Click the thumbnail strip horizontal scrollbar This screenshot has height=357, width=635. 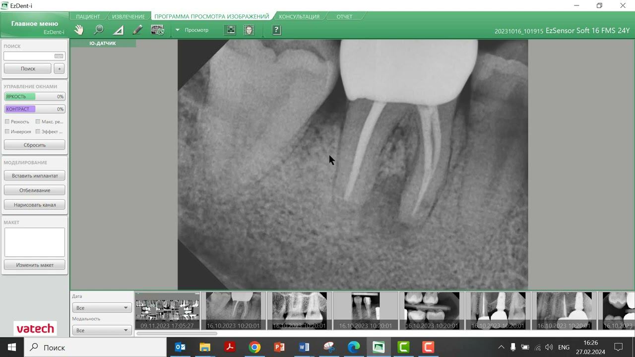point(177,333)
